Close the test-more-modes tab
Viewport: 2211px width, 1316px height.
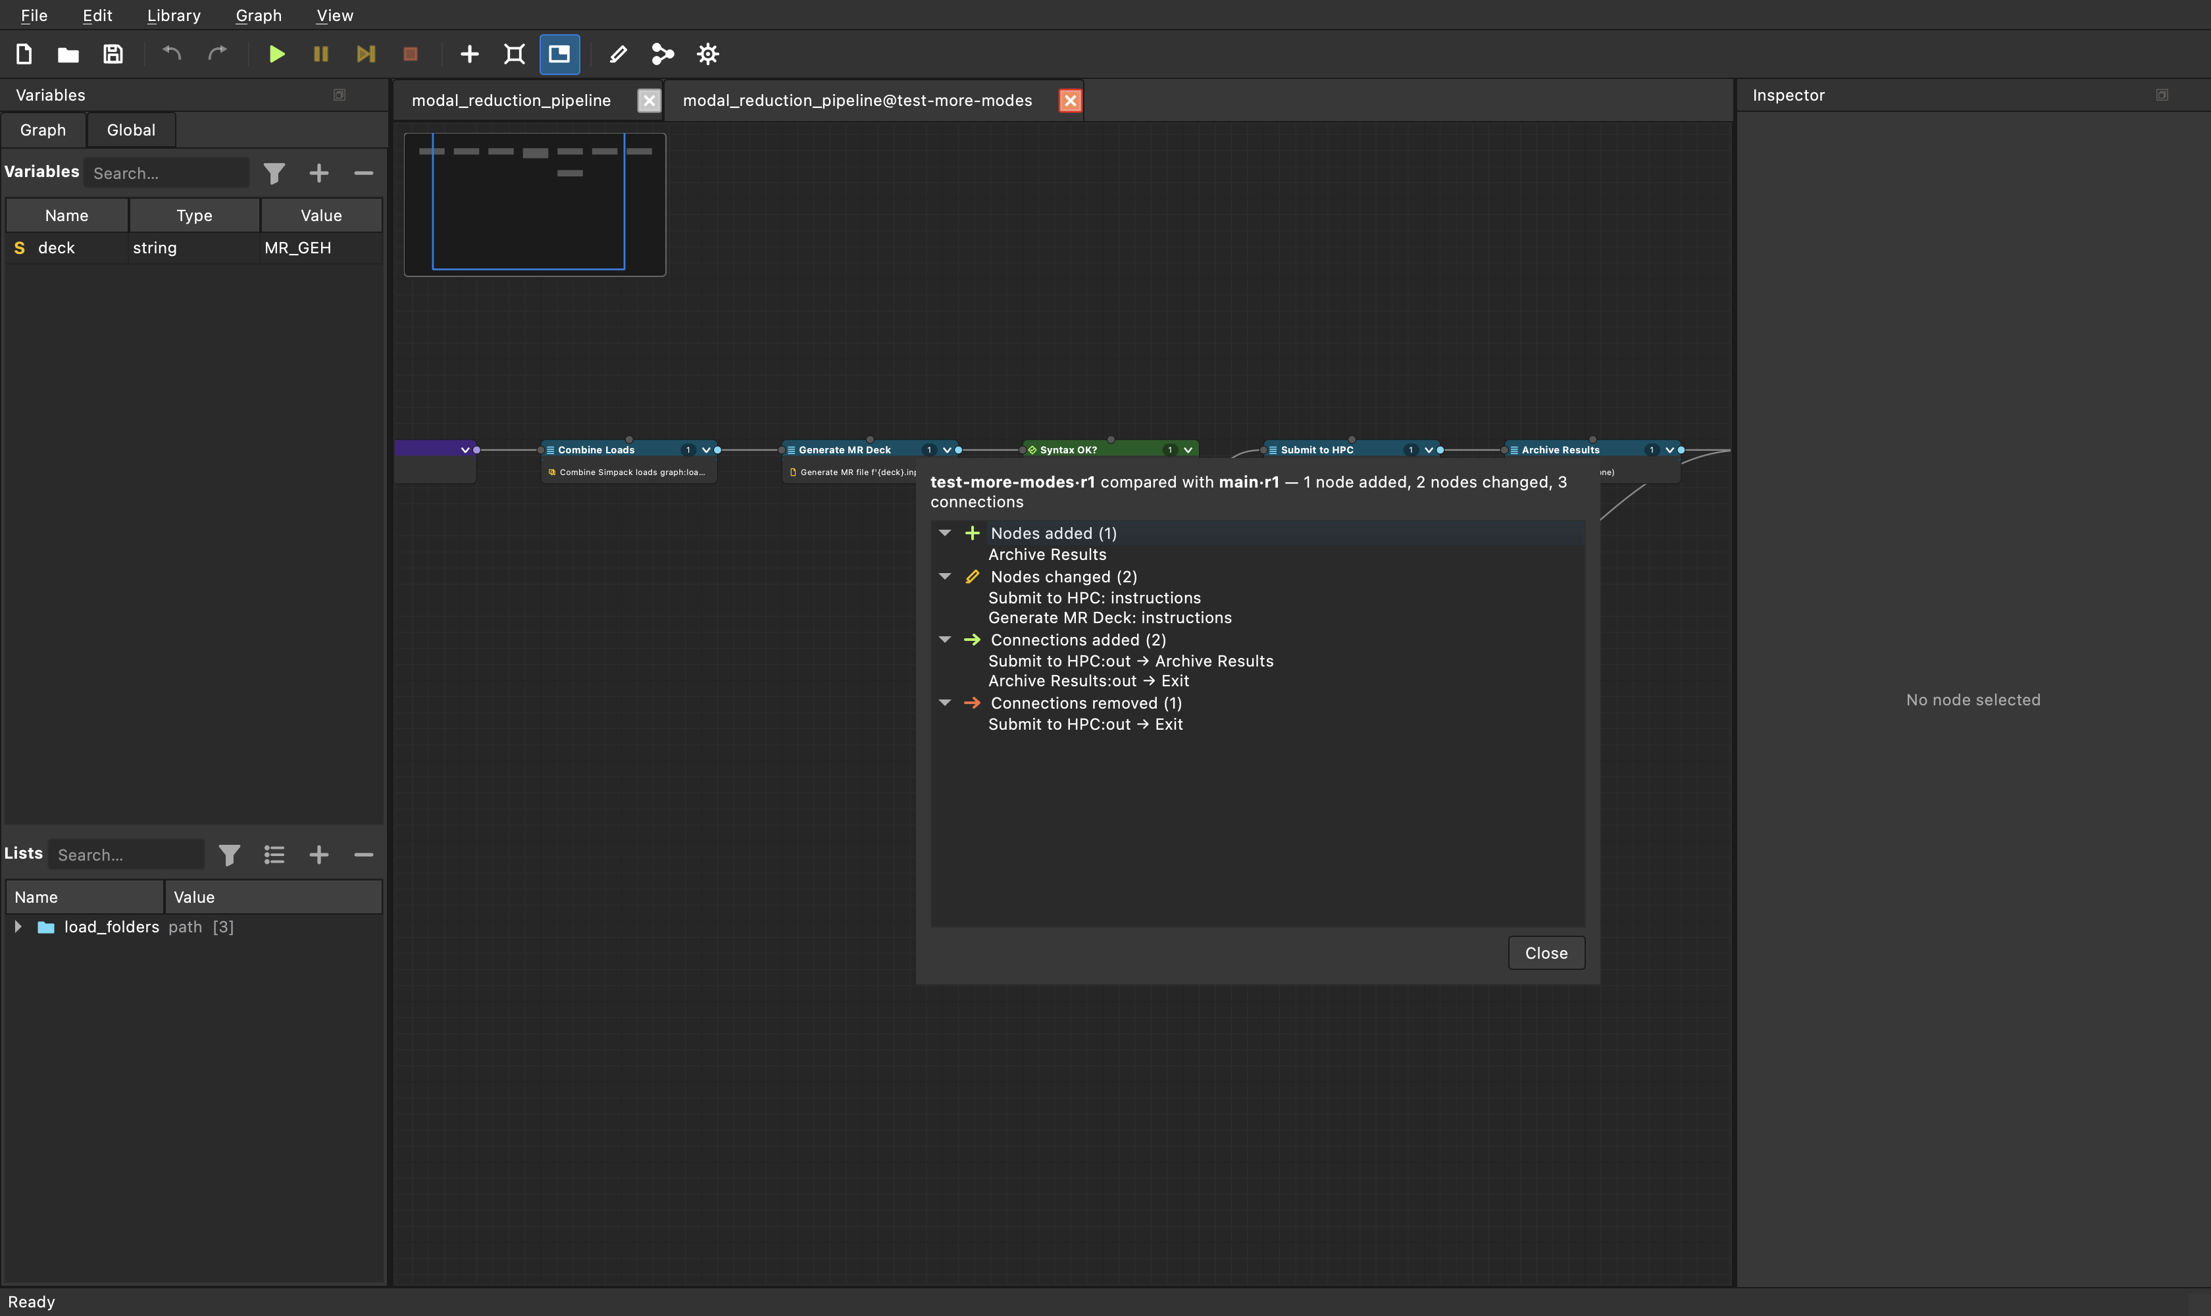pyautogui.click(x=1069, y=101)
